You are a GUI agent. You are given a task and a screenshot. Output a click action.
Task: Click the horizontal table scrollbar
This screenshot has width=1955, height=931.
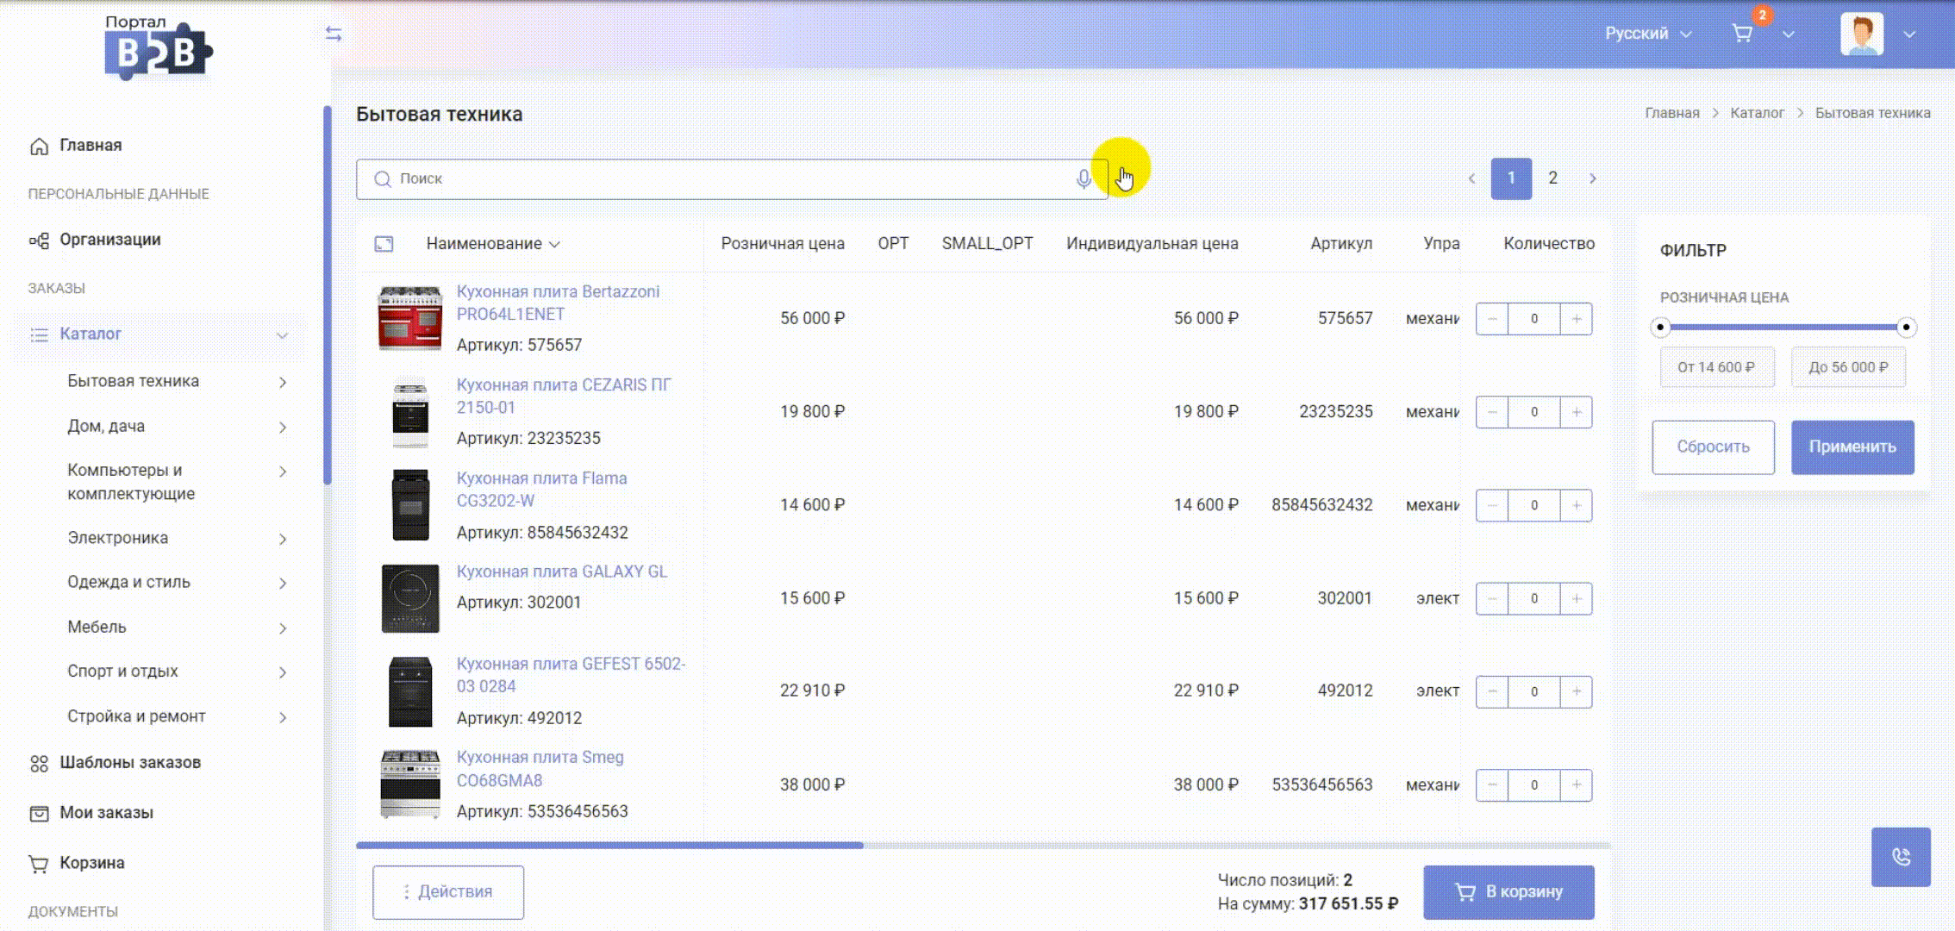click(x=609, y=846)
